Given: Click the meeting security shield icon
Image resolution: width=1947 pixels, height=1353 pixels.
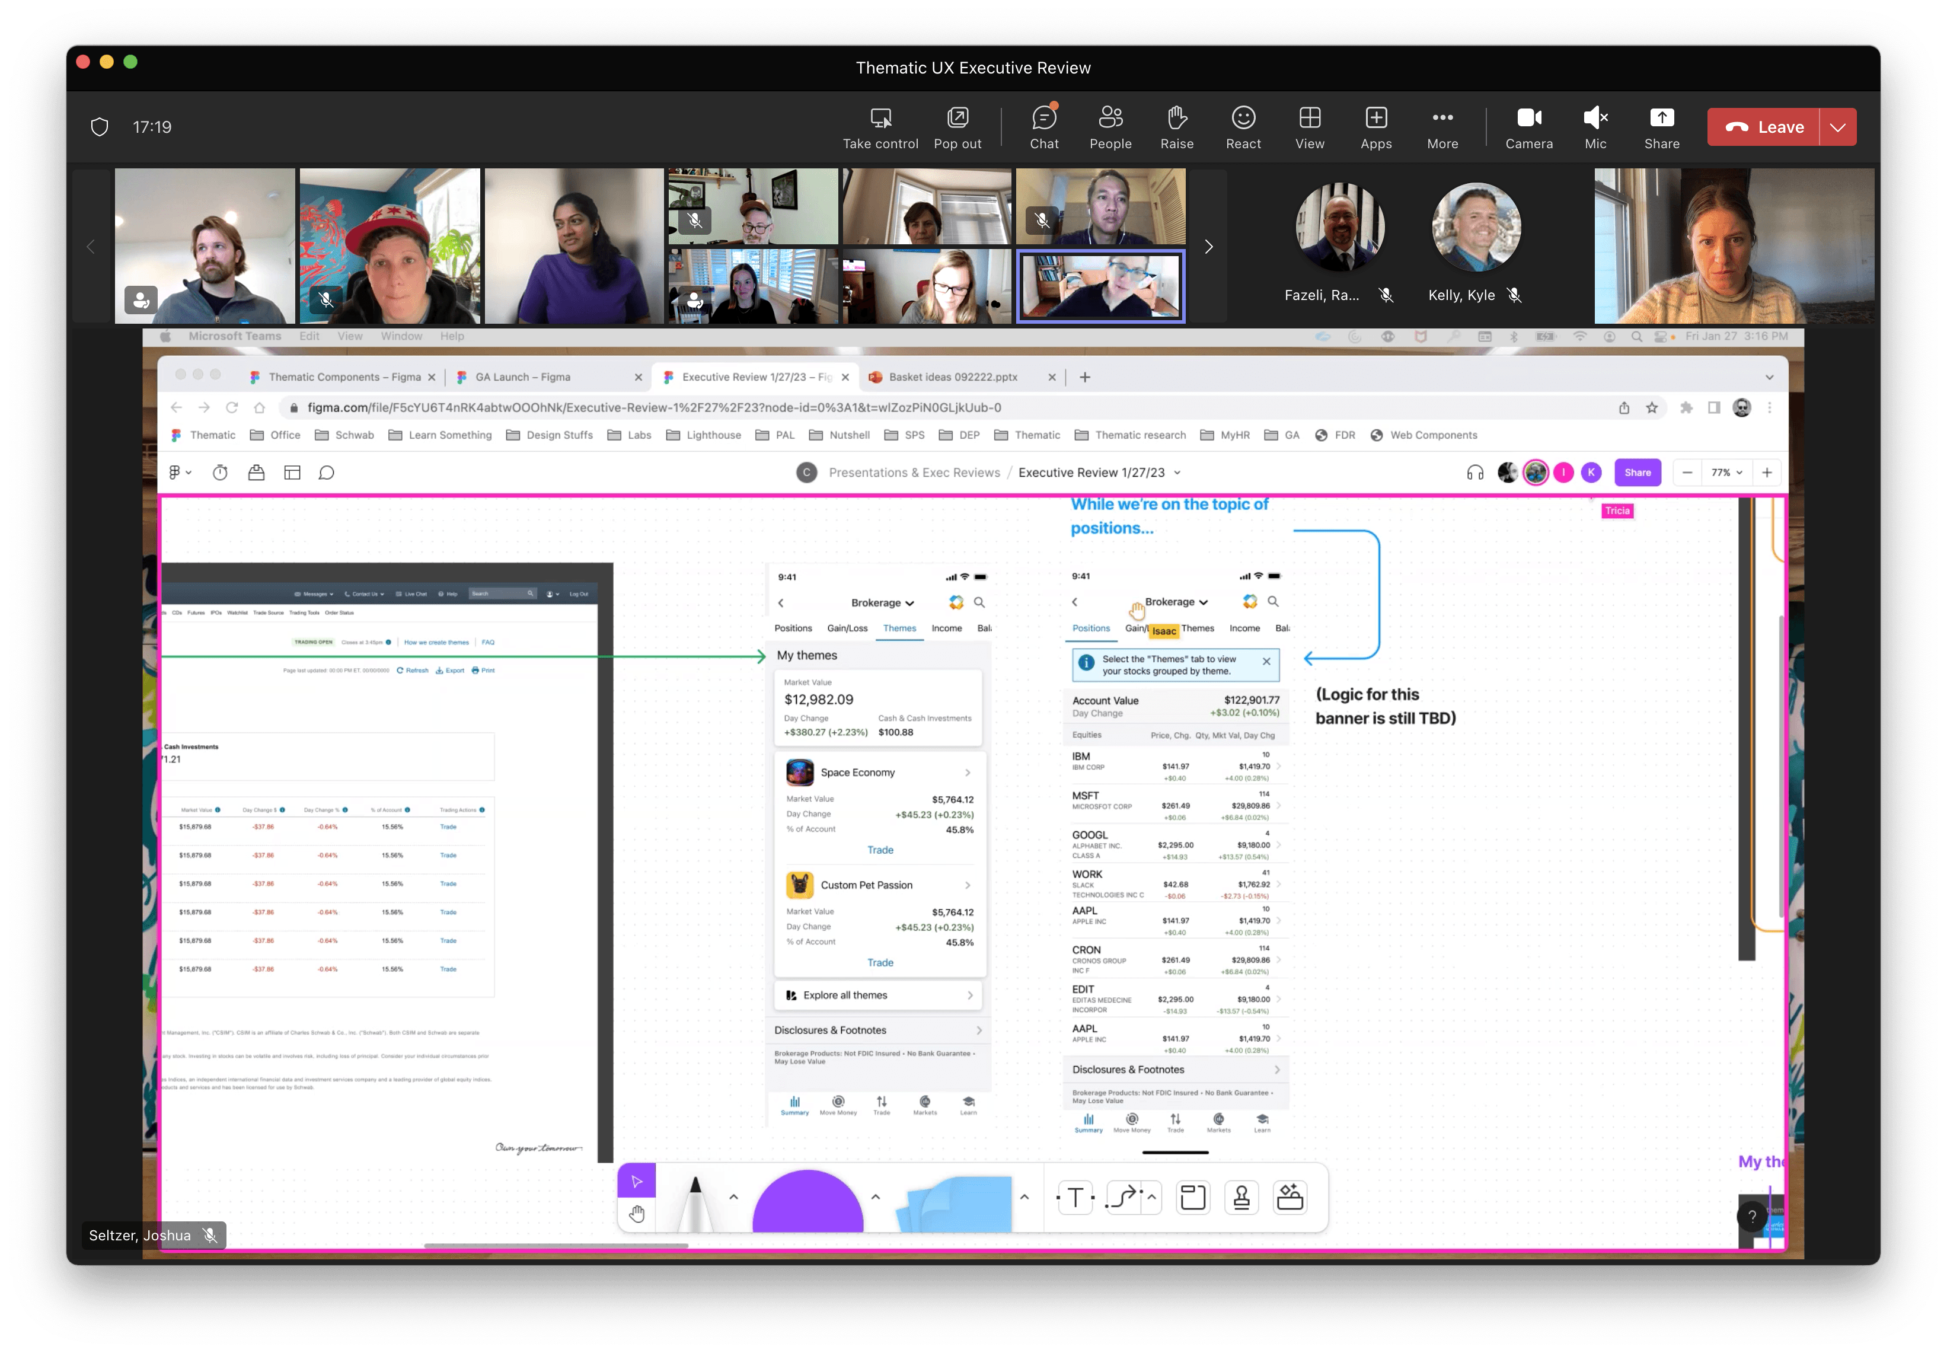Looking at the screenshot, I should (x=100, y=127).
